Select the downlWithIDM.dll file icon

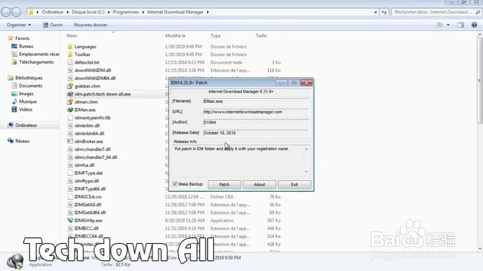70,71
